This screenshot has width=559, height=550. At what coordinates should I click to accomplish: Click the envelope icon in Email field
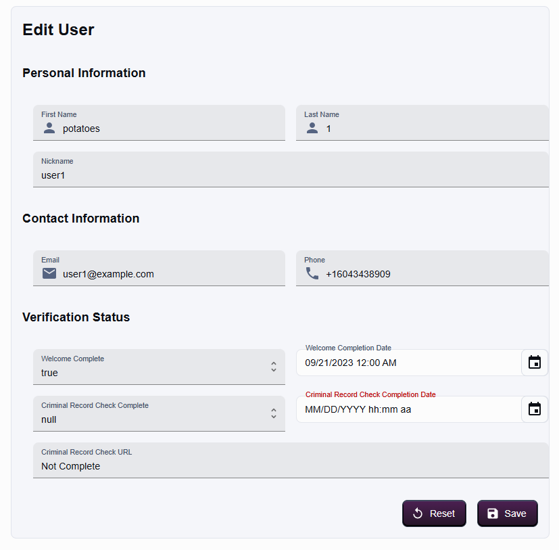point(49,273)
